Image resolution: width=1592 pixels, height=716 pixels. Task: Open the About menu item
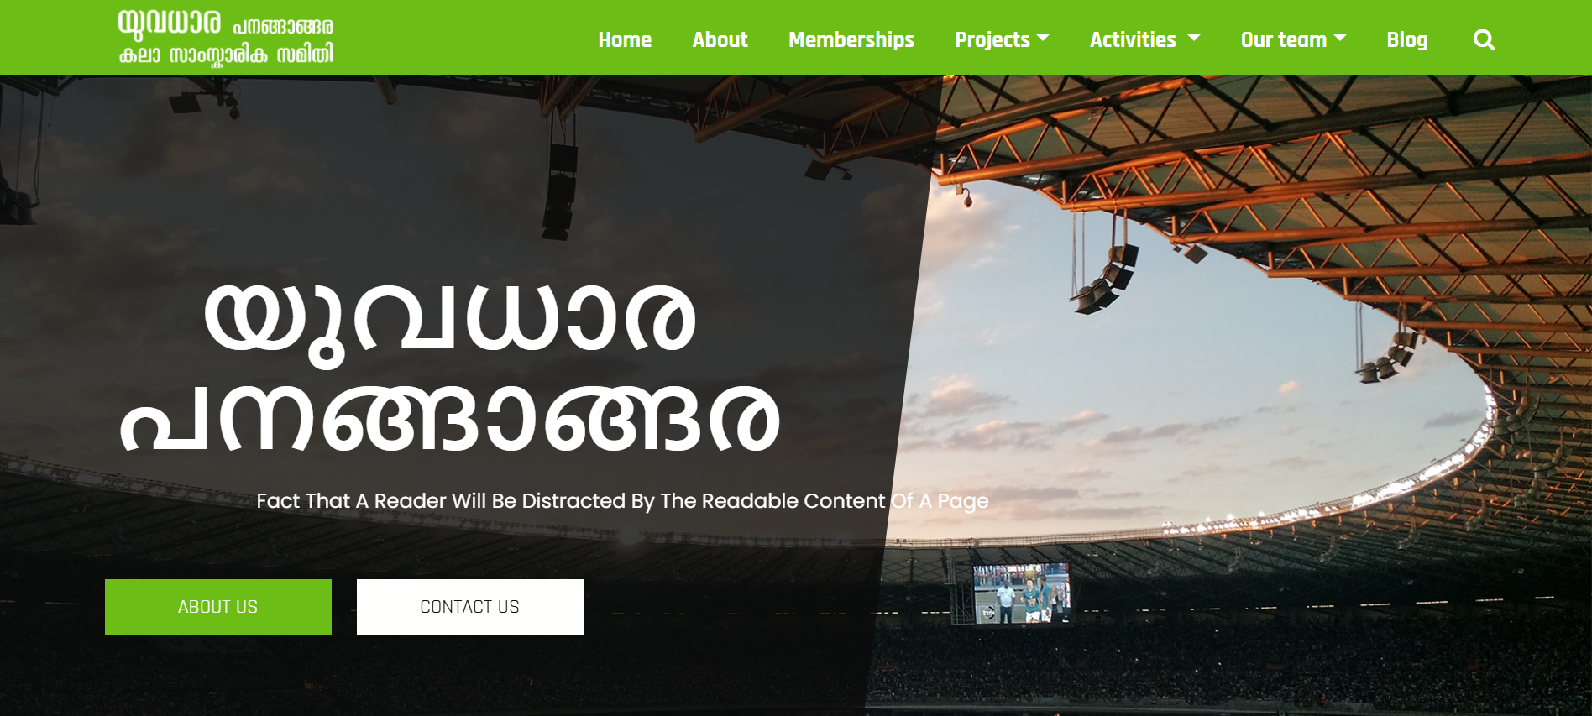point(720,39)
